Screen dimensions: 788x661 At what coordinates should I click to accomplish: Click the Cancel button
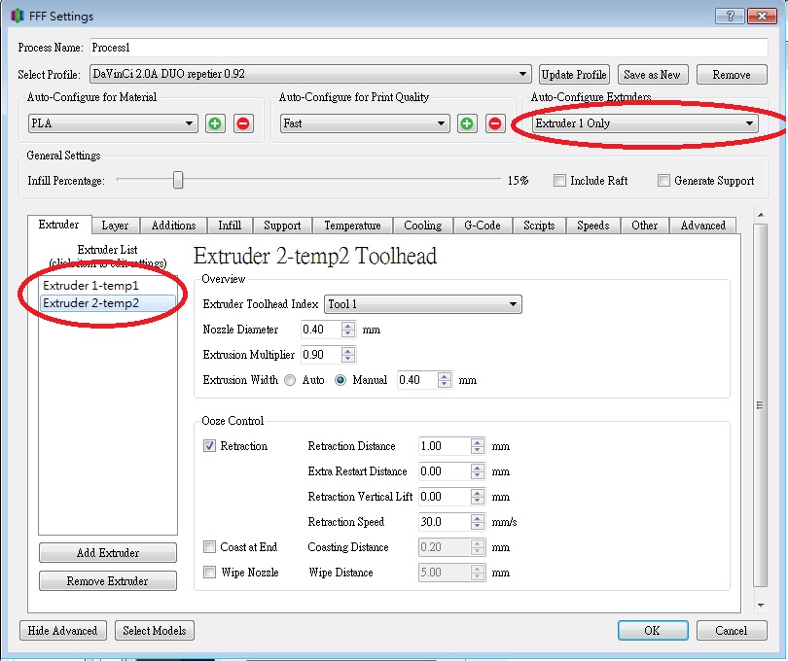tap(732, 630)
